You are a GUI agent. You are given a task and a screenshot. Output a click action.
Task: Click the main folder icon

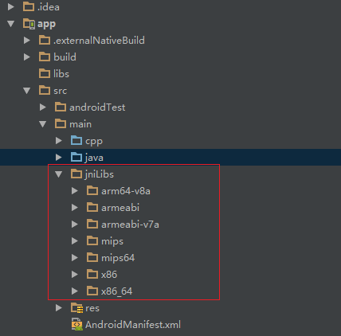tap(61, 123)
